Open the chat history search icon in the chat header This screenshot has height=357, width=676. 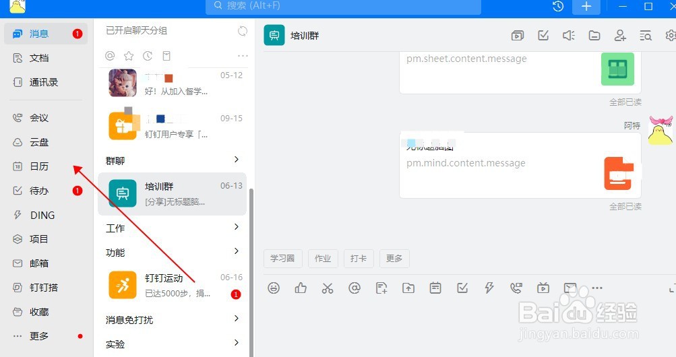[646, 35]
